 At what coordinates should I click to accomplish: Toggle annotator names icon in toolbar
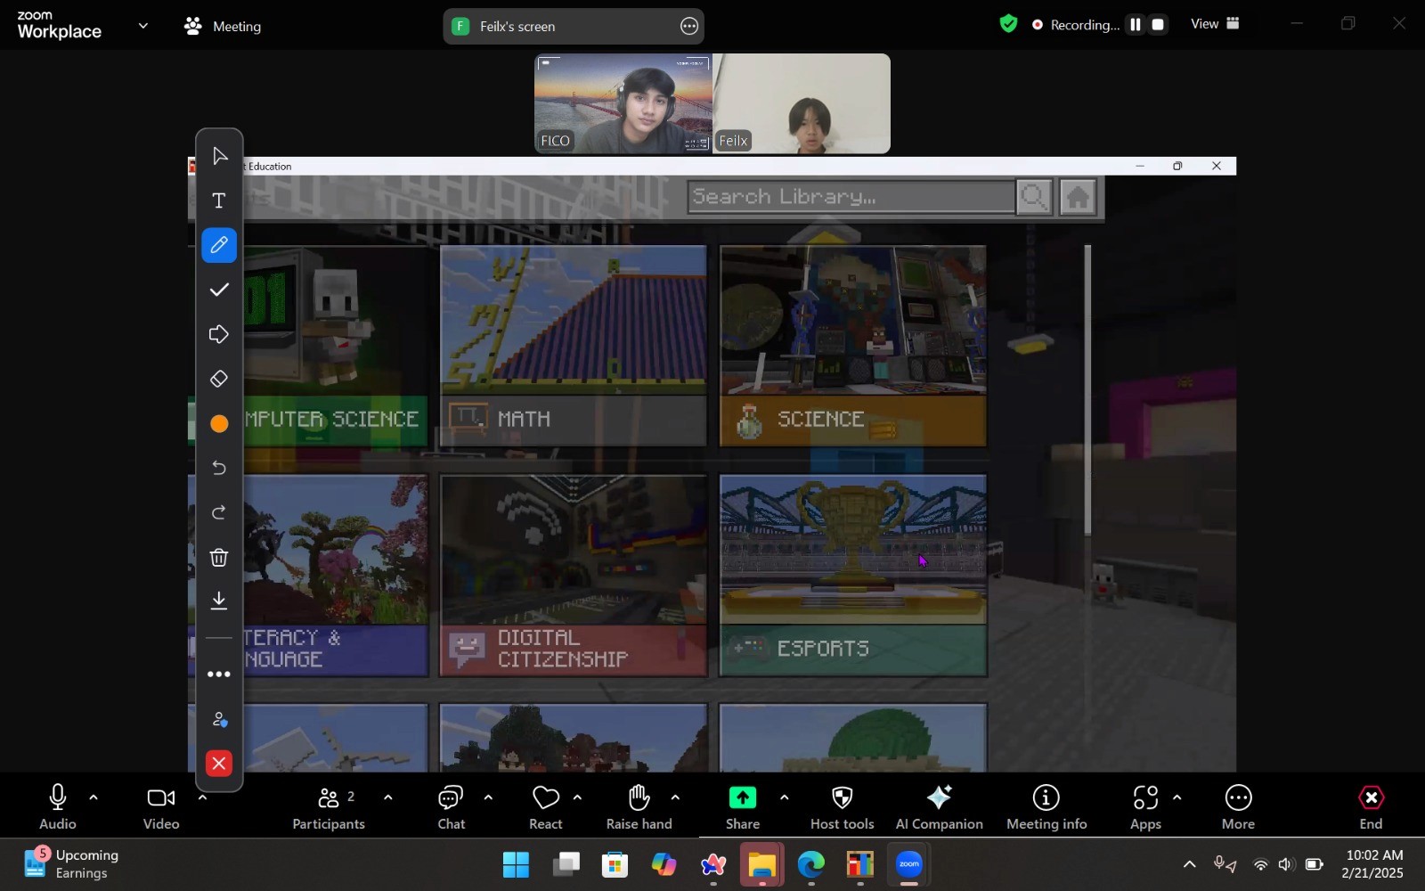click(219, 719)
